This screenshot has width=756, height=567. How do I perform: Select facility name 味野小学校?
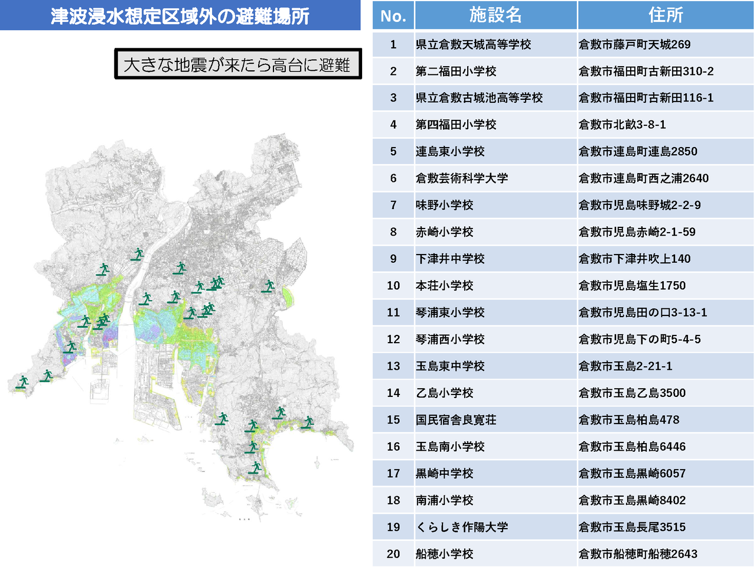(445, 206)
